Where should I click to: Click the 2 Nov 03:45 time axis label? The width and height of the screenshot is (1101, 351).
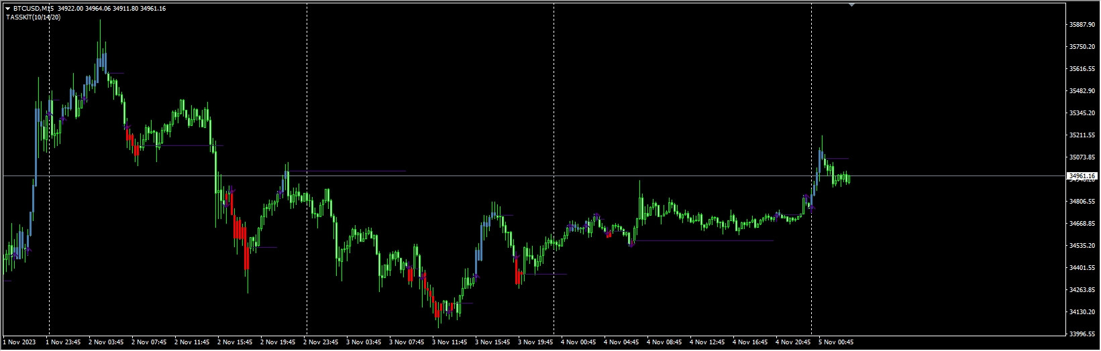pos(107,342)
